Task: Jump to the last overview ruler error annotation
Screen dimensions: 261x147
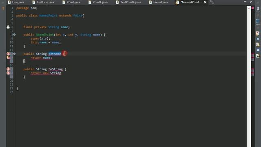Action: [253, 75]
